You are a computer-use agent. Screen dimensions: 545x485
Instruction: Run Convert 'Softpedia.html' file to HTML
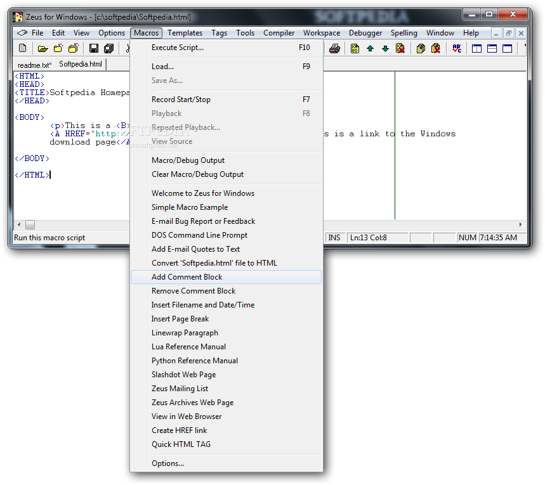click(x=227, y=262)
